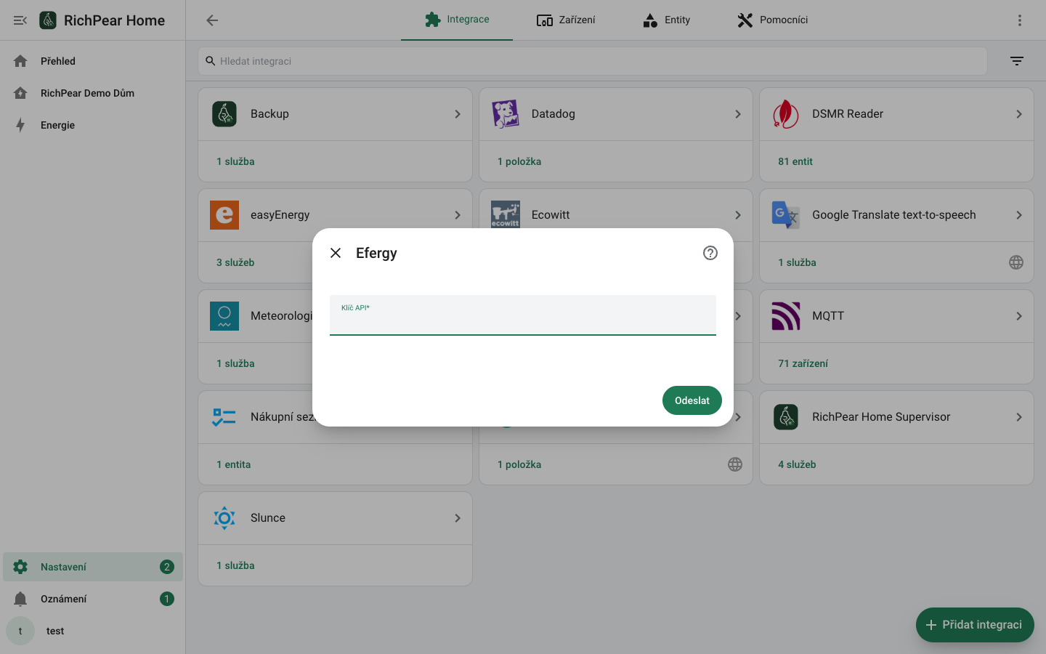This screenshot has width=1046, height=654.
Task: Click the Slunce sun icon
Action: point(224,518)
